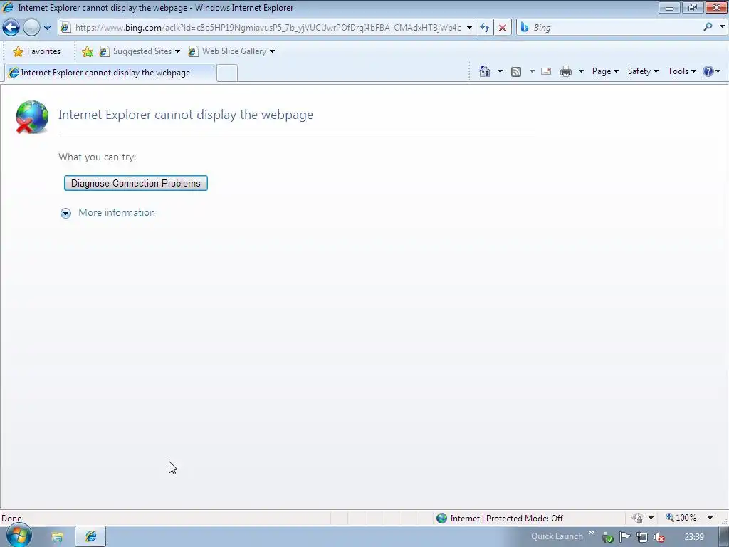729x547 pixels.
Task: Go back with the Back arrow button
Action: [11, 28]
